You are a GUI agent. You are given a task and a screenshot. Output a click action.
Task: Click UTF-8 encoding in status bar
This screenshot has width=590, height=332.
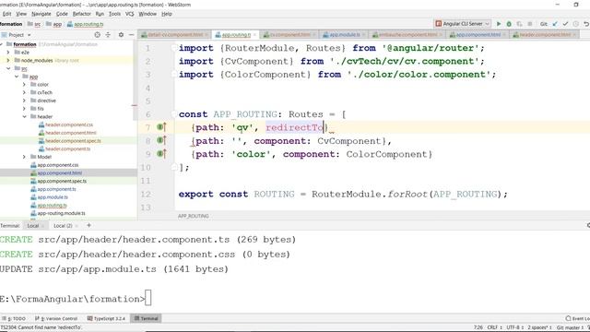tap(514, 327)
